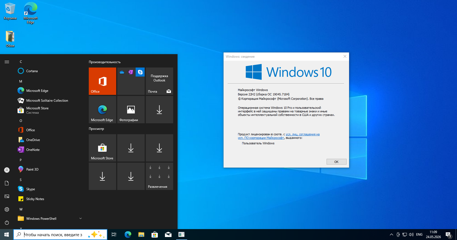
Task: Open the Почта mail tile
Action: point(159,81)
